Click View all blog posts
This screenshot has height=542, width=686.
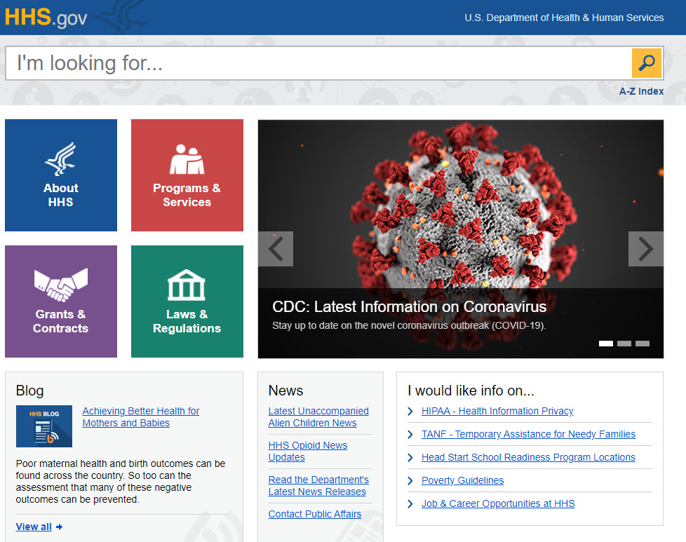(34, 527)
